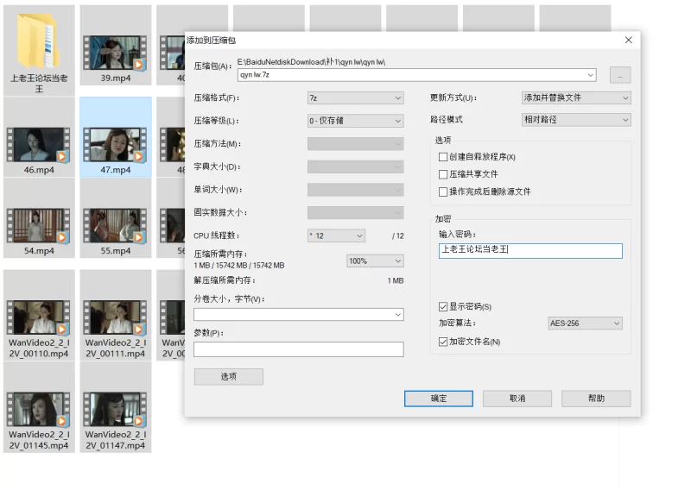Expand the 压缩等级 dropdown
The height and width of the screenshot is (490, 691).
[355, 121]
